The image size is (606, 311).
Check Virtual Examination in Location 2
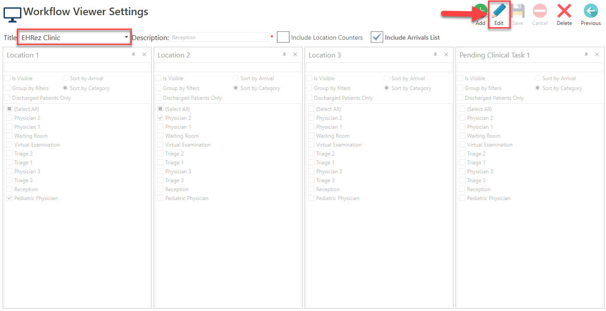tap(160, 145)
